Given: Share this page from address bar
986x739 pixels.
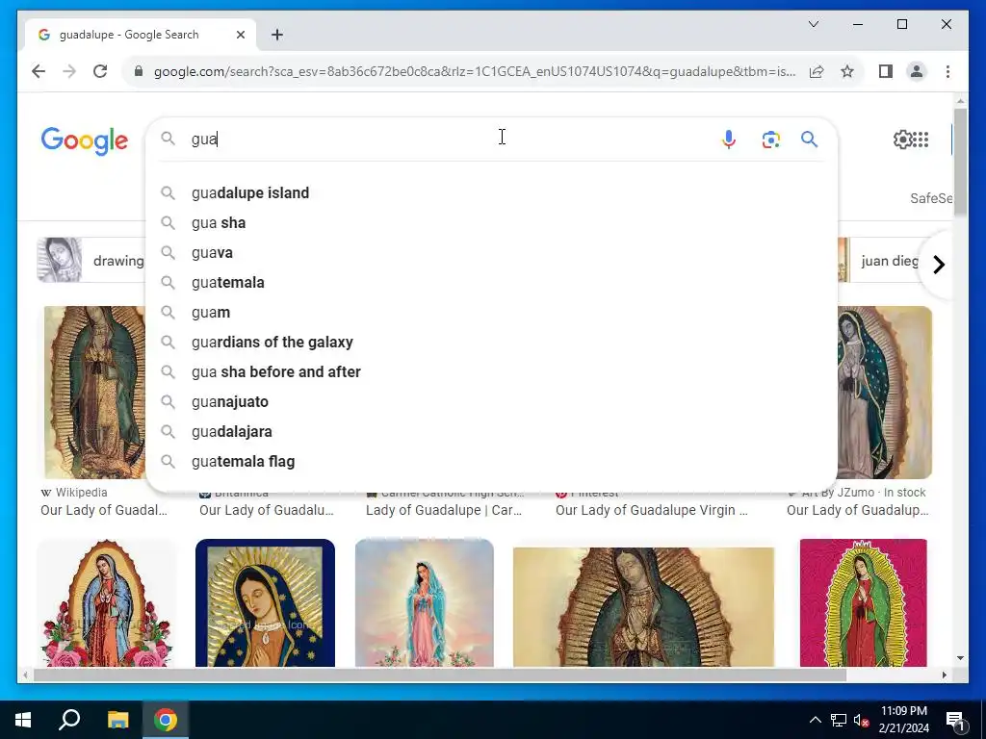Looking at the screenshot, I should click(817, 71).
